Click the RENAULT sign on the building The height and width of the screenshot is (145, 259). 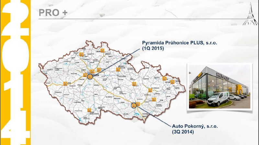tap(223, 76)
